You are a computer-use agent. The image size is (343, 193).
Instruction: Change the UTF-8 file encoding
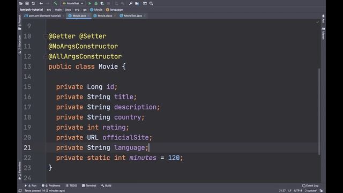pyautogui.click(x=298, y=191)
